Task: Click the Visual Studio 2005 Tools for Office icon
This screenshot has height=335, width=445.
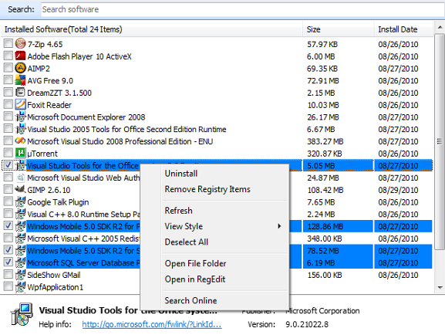Action: pos(20,129)
